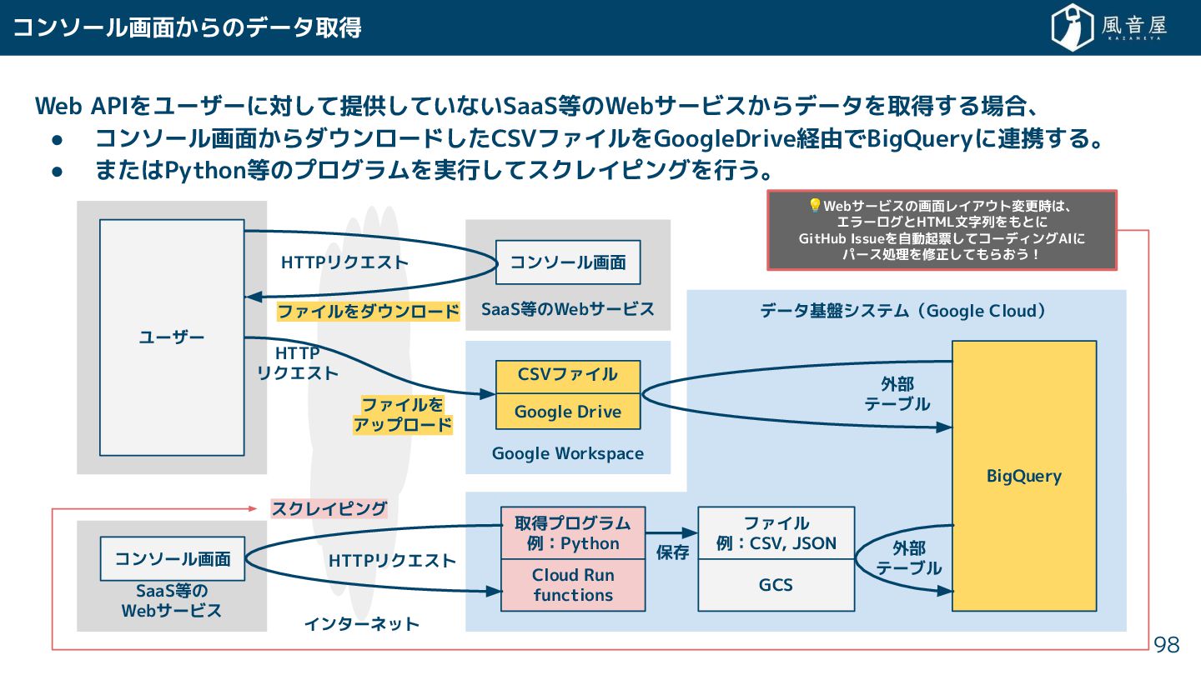Click the SaaS等のWebサービス label in bottom-left box
The width and height of the screenshot is (1201, 675).
click(172, 601)
